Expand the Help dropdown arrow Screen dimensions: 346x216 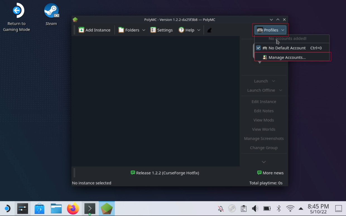[x=199, y=30]
